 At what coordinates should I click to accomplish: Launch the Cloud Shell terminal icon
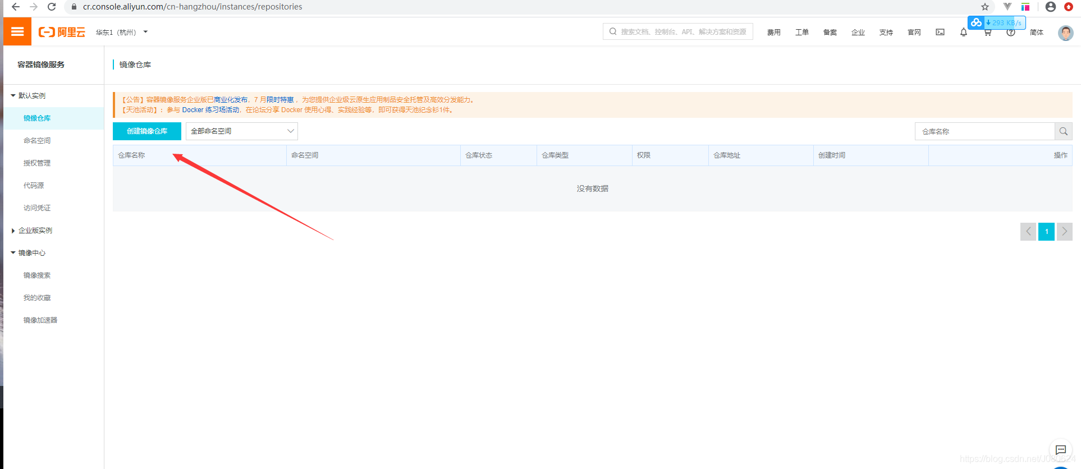940,32
